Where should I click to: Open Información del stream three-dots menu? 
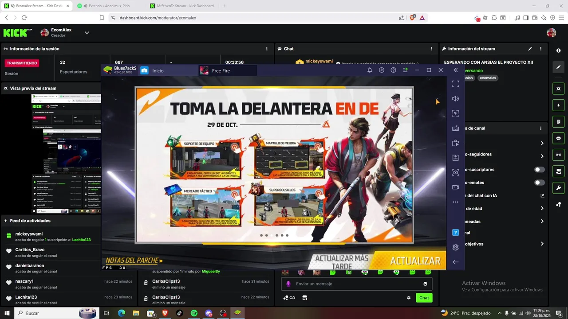(540, 49)
